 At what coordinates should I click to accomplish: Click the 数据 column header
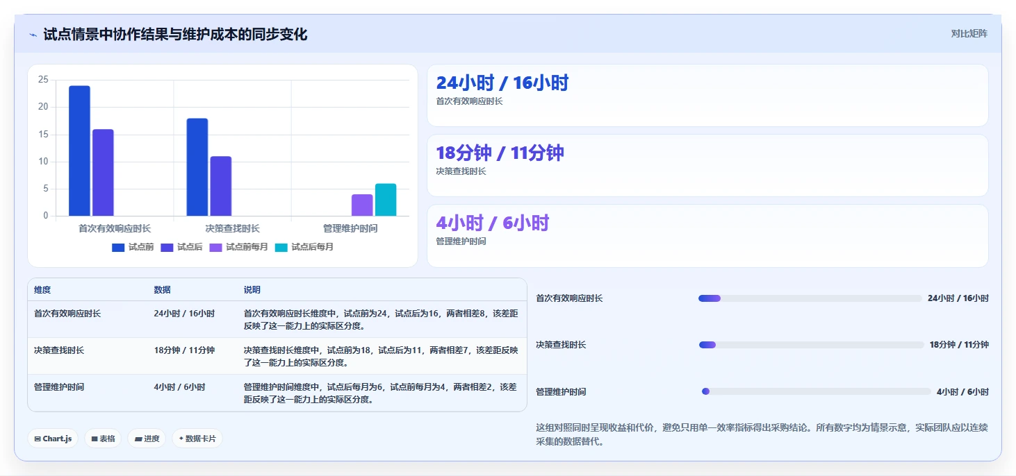pyautogui.click(x=162, y=290)
